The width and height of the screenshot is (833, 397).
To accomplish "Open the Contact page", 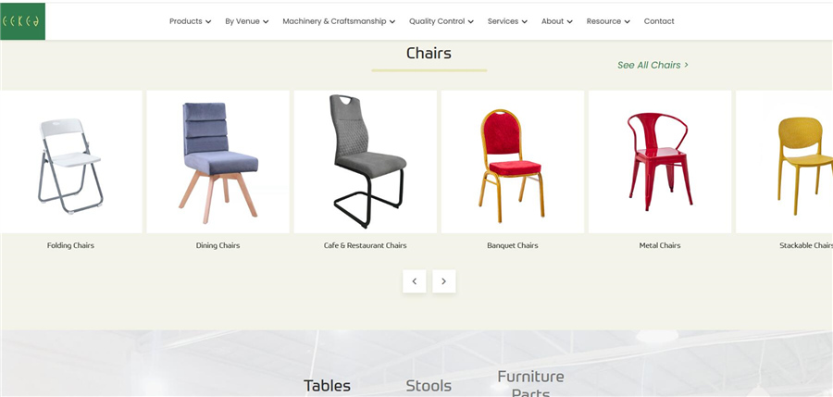I will 659,21.
